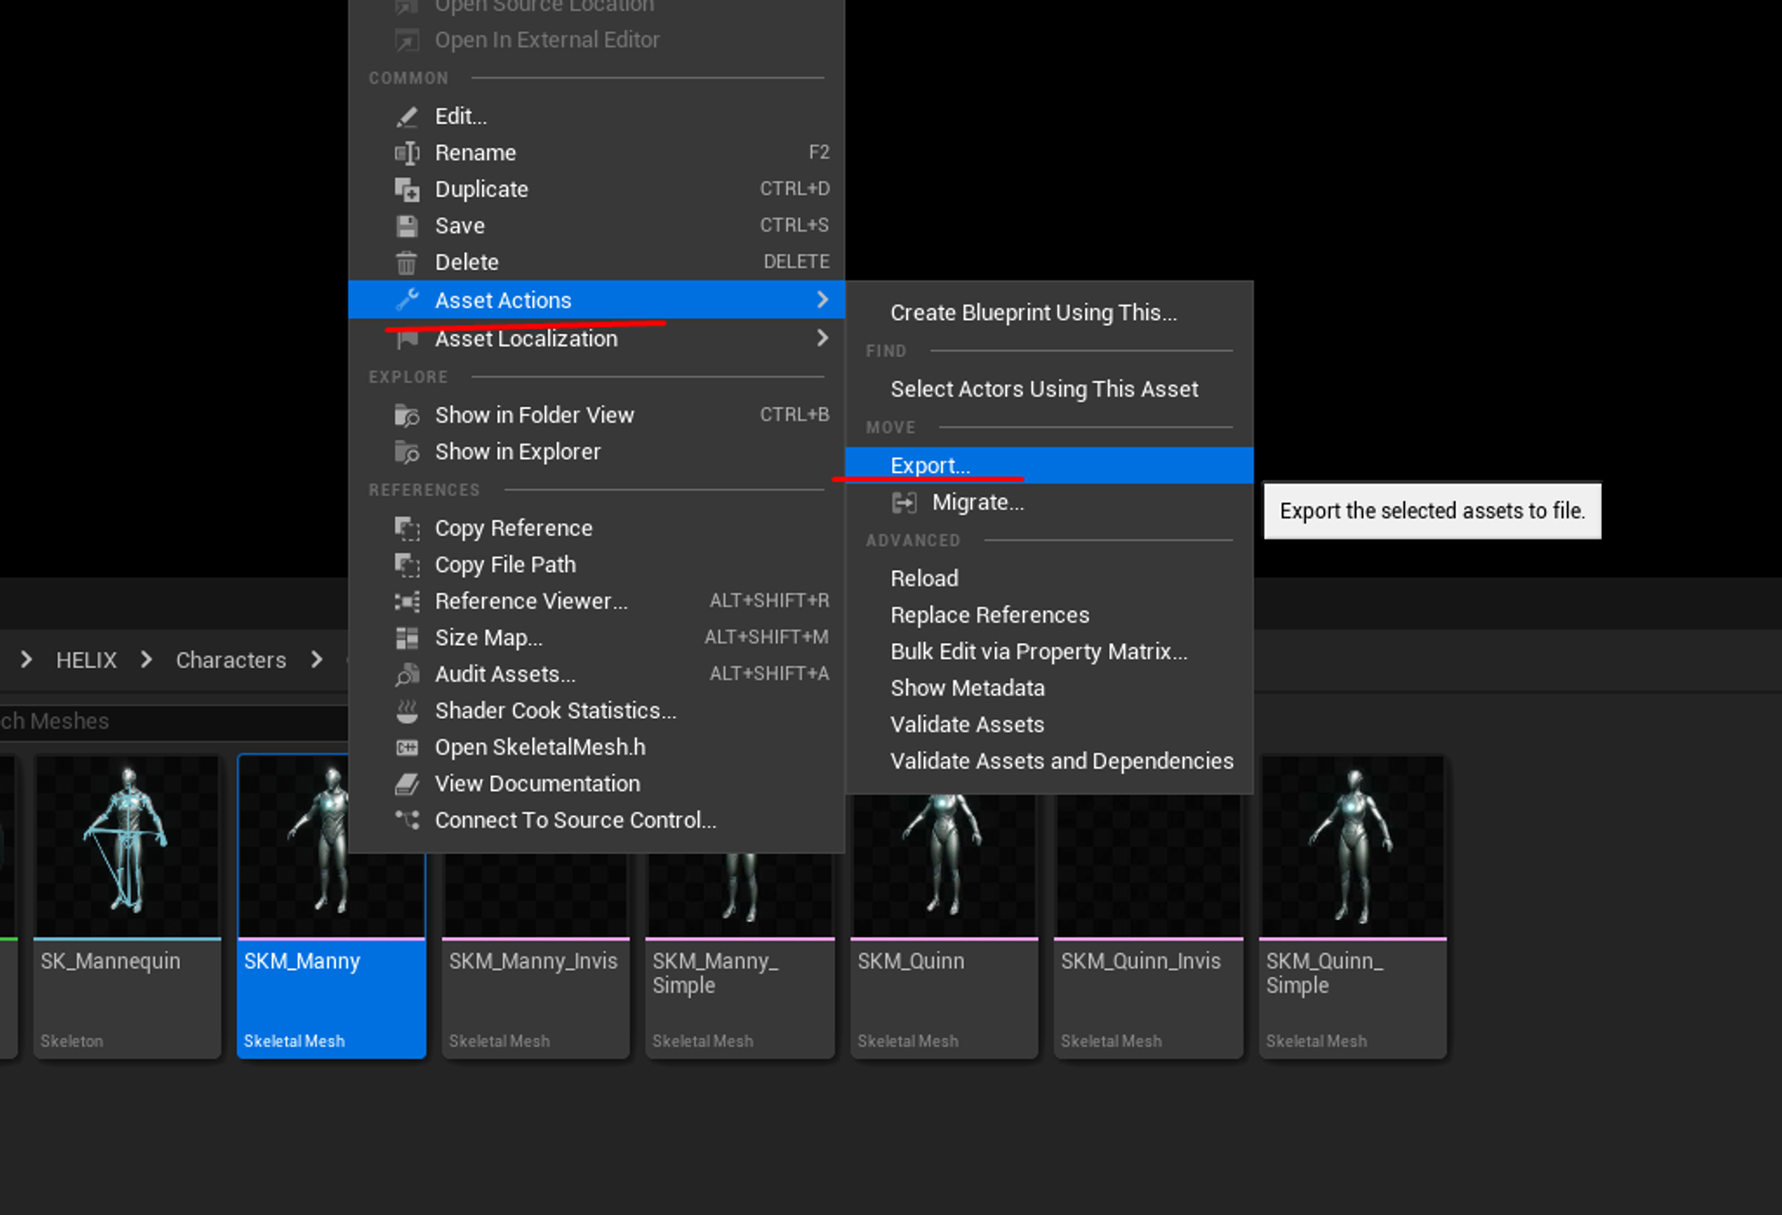Navigate to the Characters breadcrumb folder
Screen dimensions: 1782x1215
231,660
